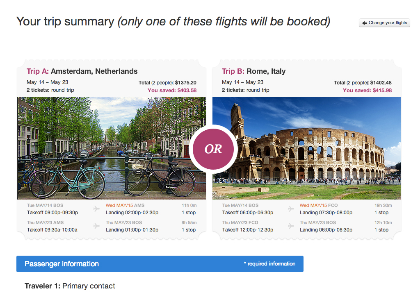This screenshot has width=420, height=295.
Task: Click Trip B outbound airplane icon
Action: [291, 209]
